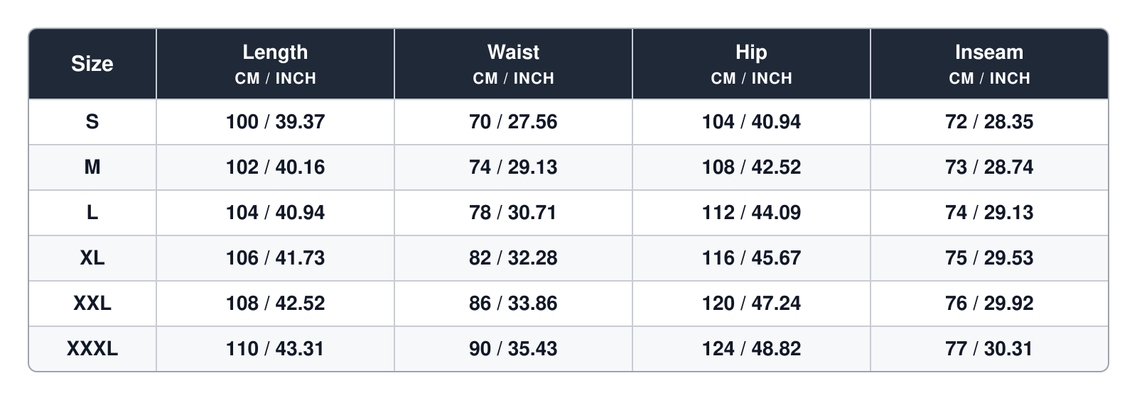
Task: Click waist value 74 / 29.13 in M row
Action: (x=513, y=167)
